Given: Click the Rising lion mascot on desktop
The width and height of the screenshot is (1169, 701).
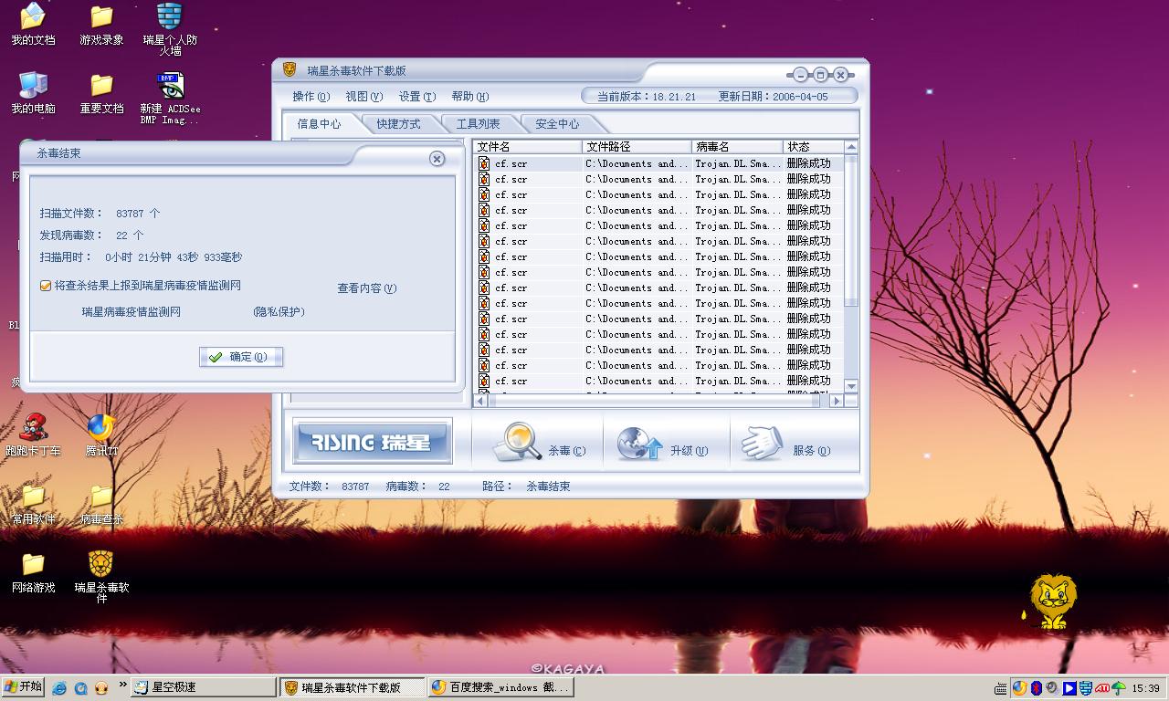Looking at the screenshot, I should click(x=1053, y=602).
